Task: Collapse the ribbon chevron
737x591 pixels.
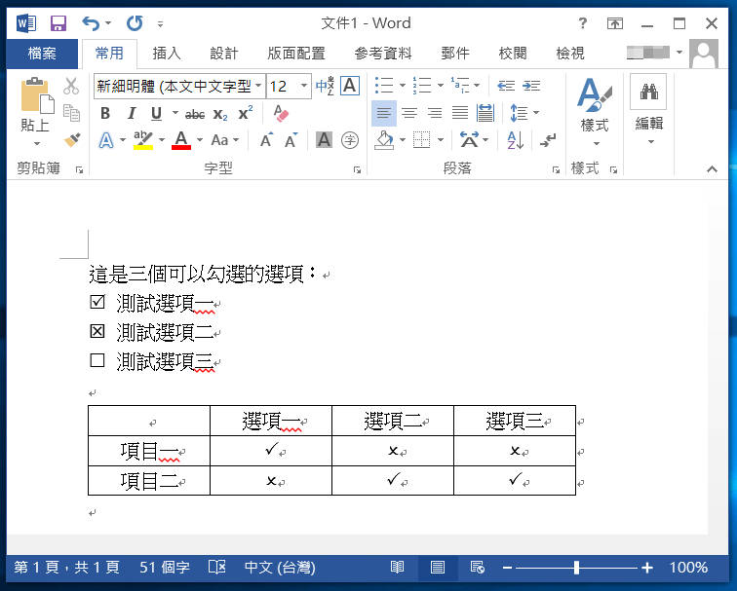Action: pyautogui.click(x=712, y=169)
